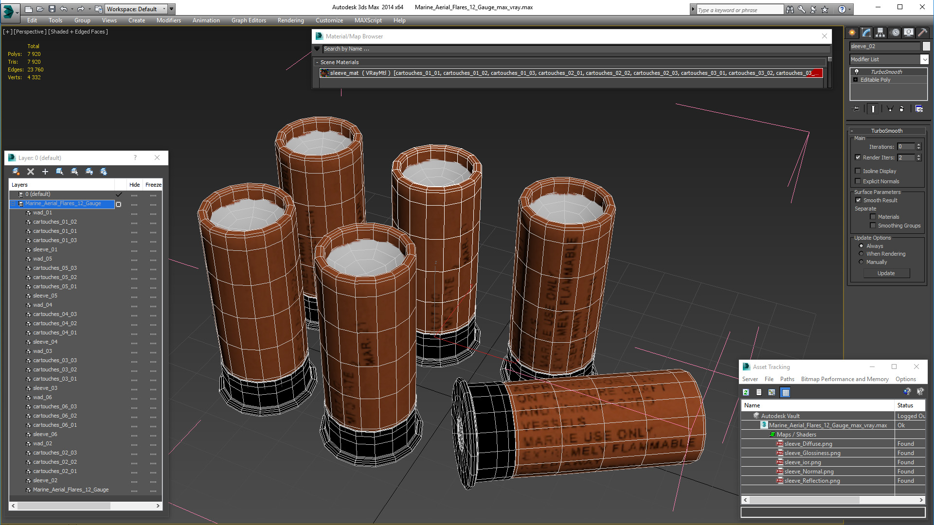The image size is (934, 525).
Task: Click the Delete layer X icon in Layer dialog
Action: click(31, 172)
